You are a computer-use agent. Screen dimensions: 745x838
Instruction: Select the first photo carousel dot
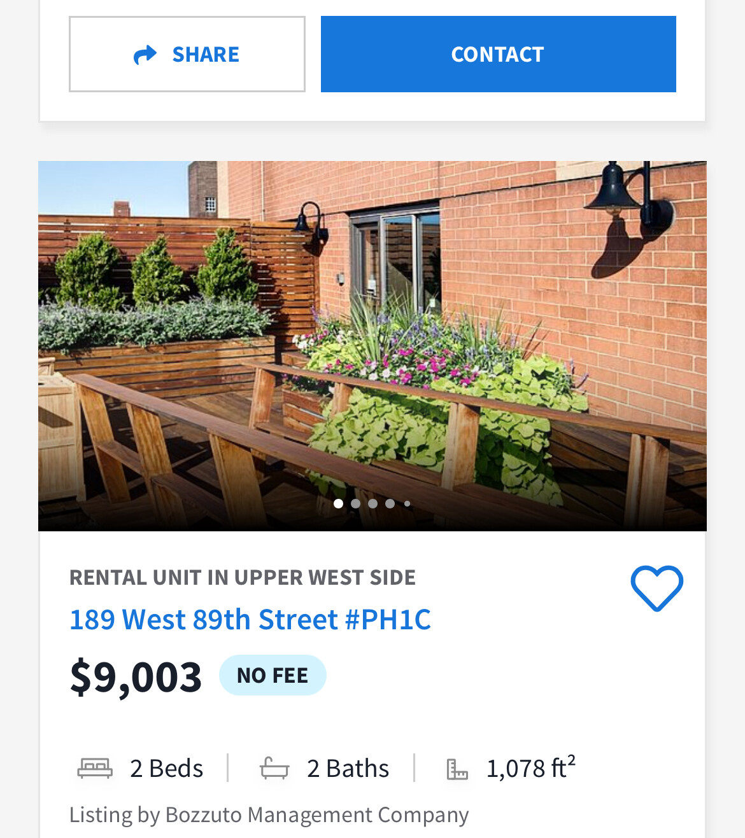coord(338,503)
